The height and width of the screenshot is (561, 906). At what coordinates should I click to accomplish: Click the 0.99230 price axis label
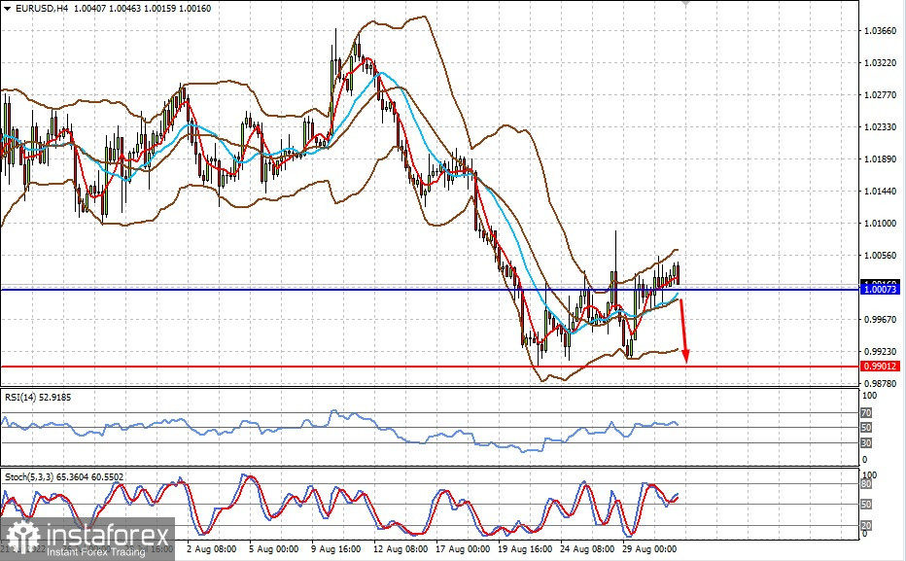pyautogui.click(x=880, y=351)
